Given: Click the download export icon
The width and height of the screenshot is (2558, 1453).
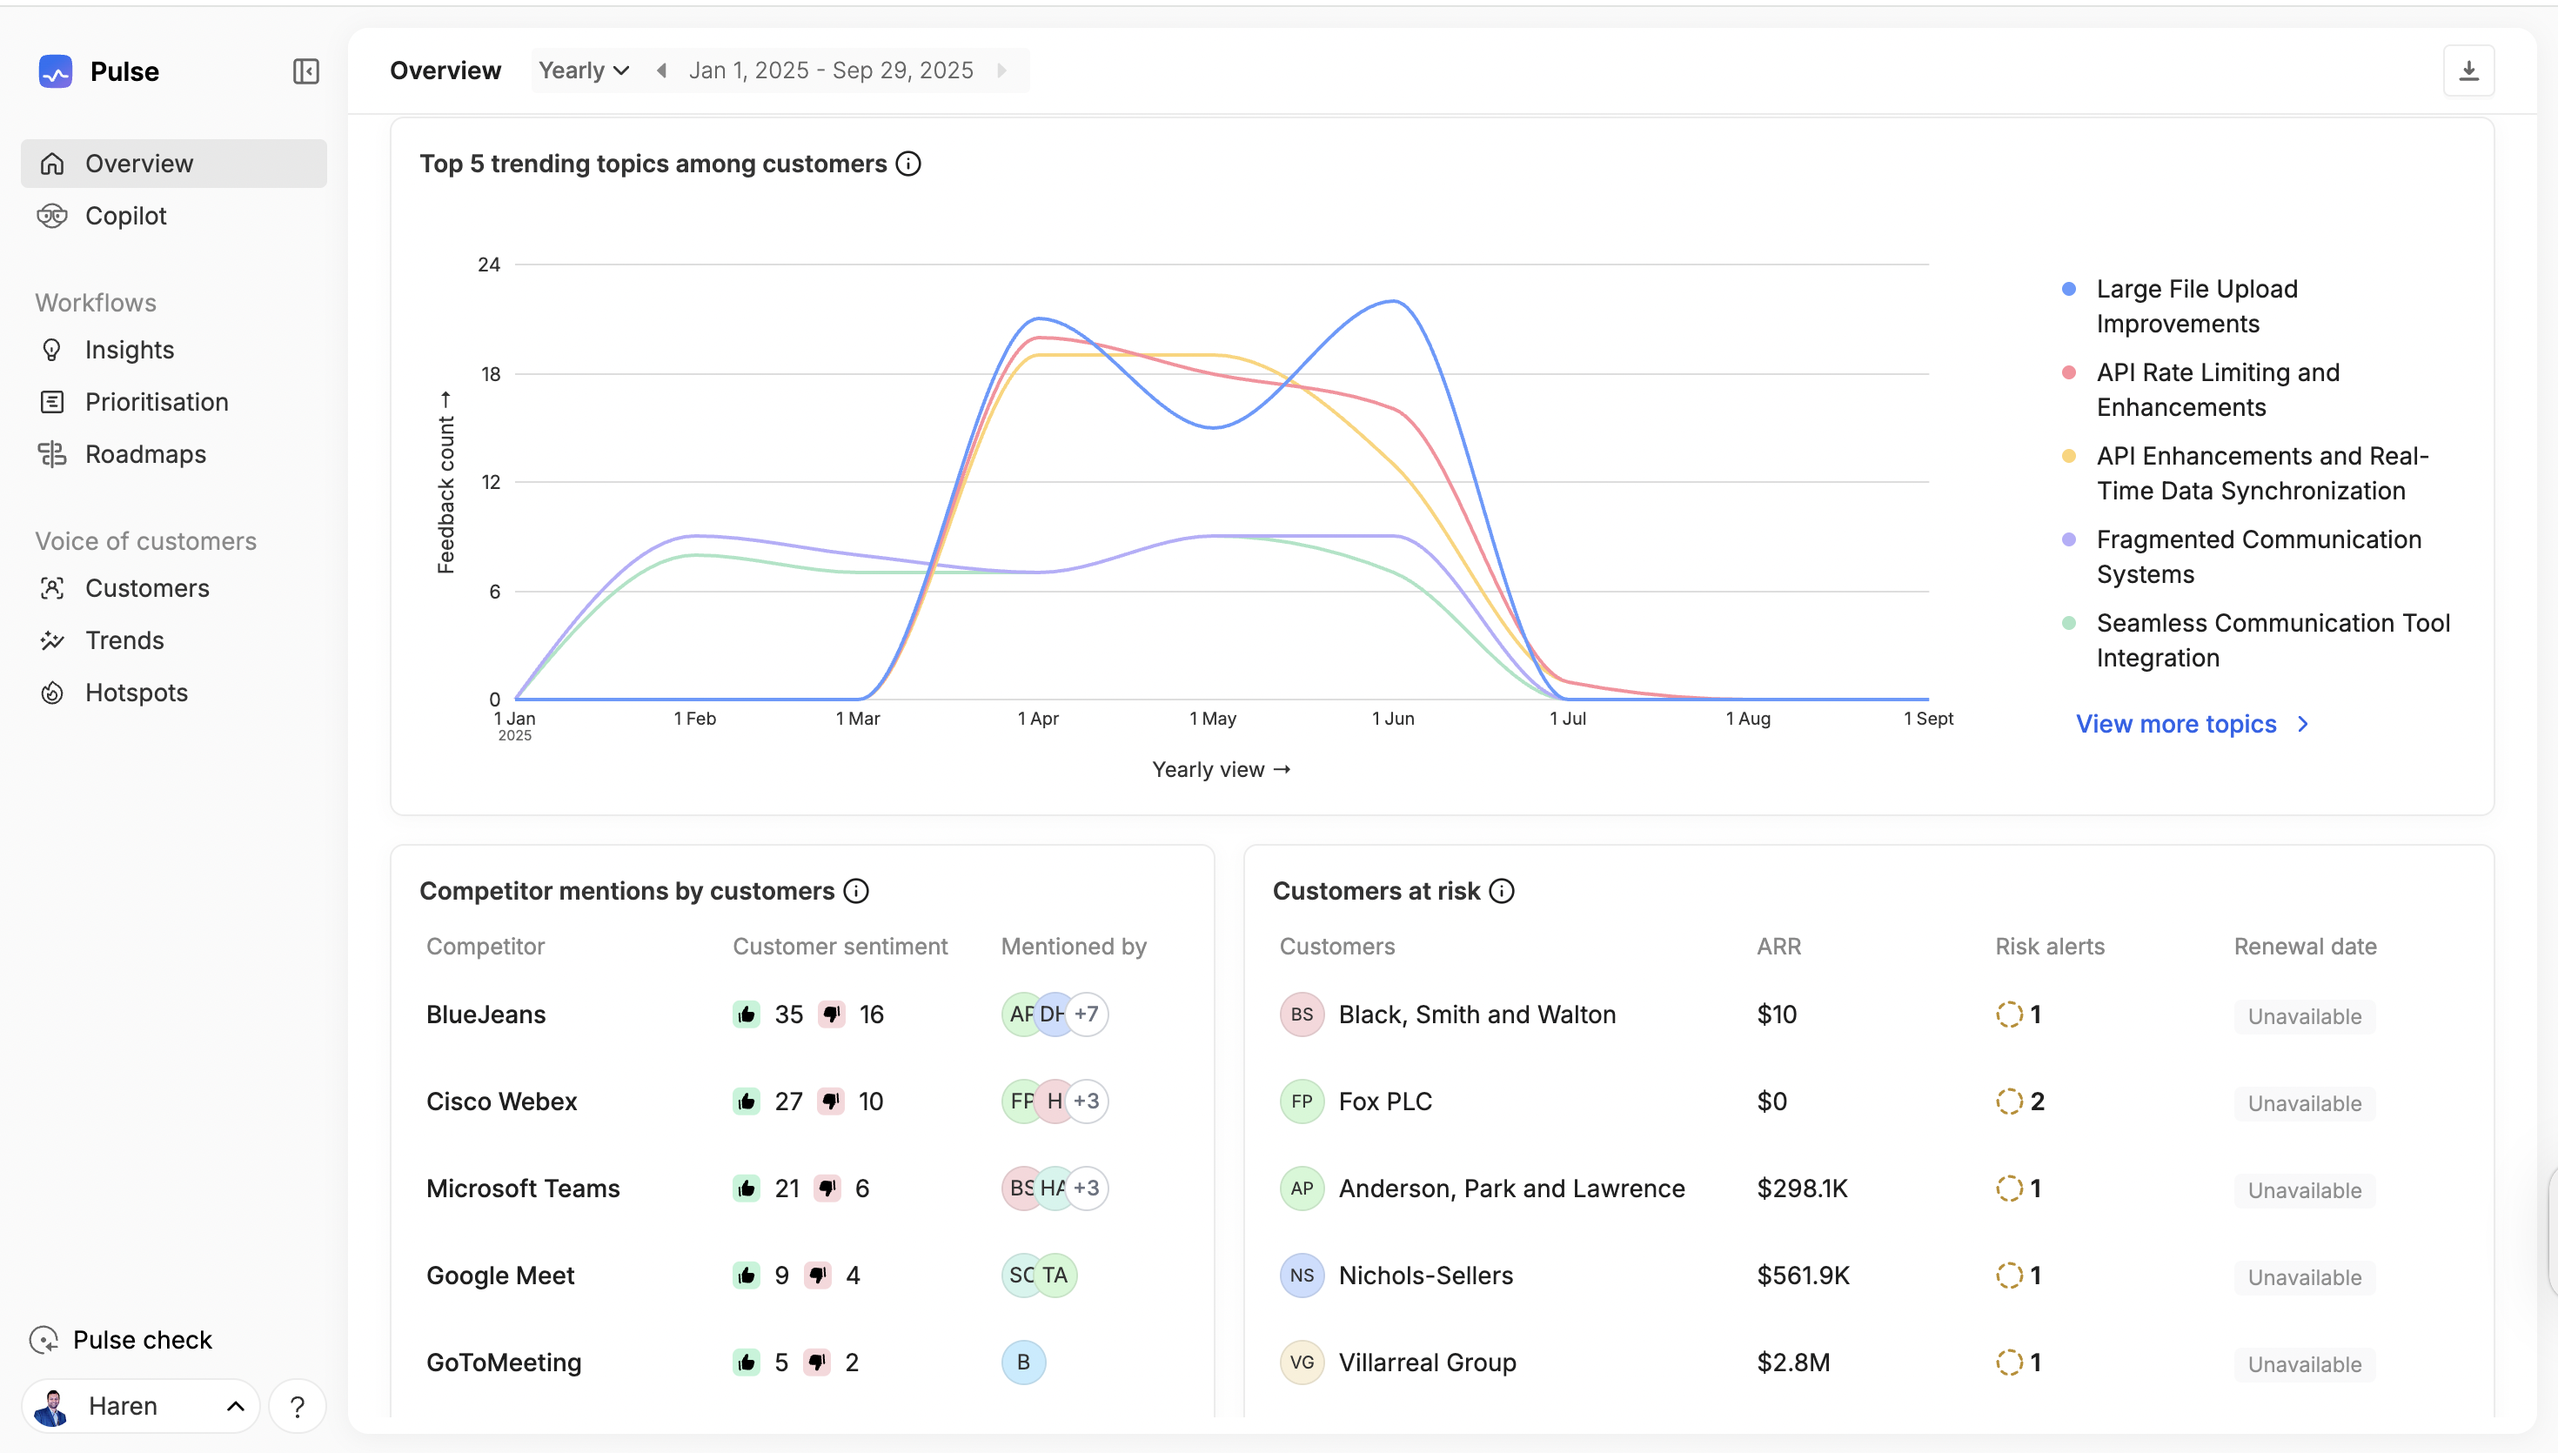Looking at the screenshot, I should (2468, 70).
